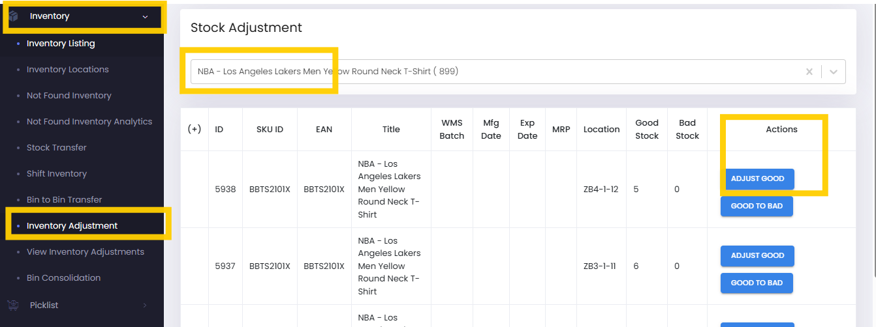The height and width of the screenshot is (327, 876).
Task: Click the Inventory box icon in sidebar
Action: 12,16
